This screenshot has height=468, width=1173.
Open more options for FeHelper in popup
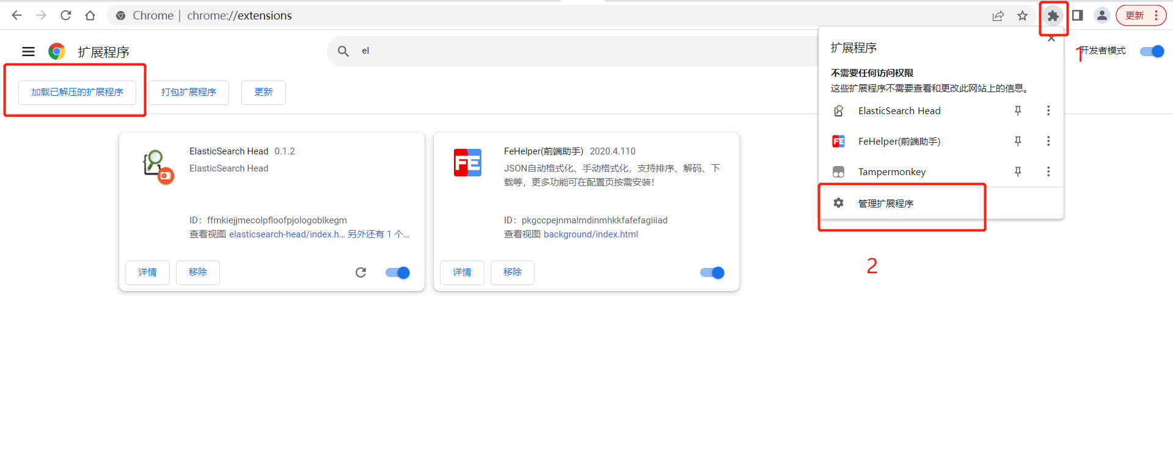point(1048,141)
